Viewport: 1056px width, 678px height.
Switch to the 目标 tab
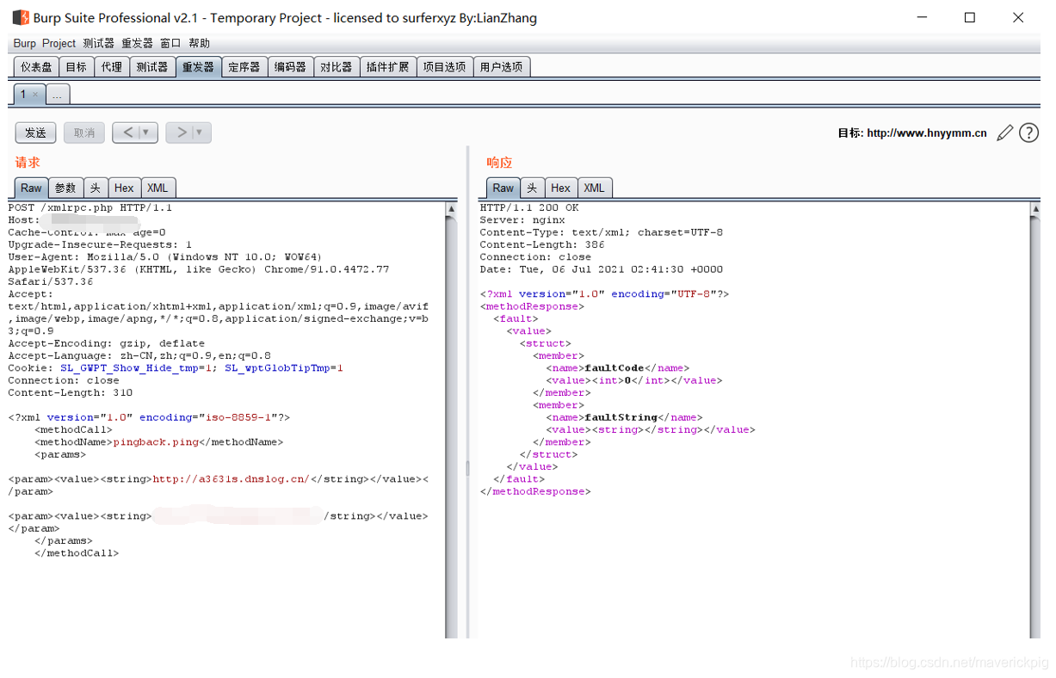77,67
